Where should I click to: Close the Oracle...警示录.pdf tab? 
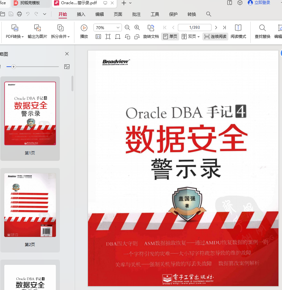point(112,3)
